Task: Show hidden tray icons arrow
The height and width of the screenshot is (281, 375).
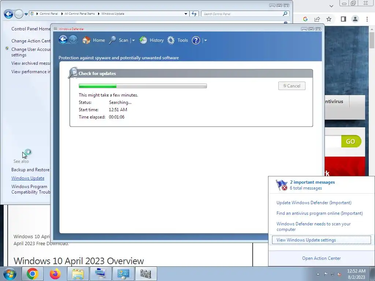Action: pos(318,274)
